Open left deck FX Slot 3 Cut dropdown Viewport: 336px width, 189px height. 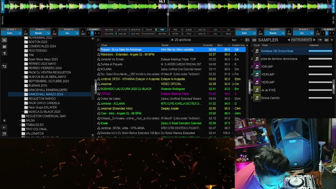(69, 33)
